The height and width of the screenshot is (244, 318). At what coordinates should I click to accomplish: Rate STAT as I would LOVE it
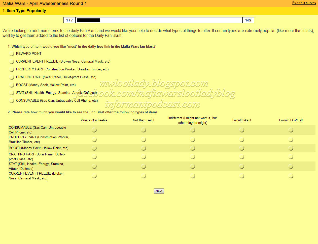click(x=291, y=166)
